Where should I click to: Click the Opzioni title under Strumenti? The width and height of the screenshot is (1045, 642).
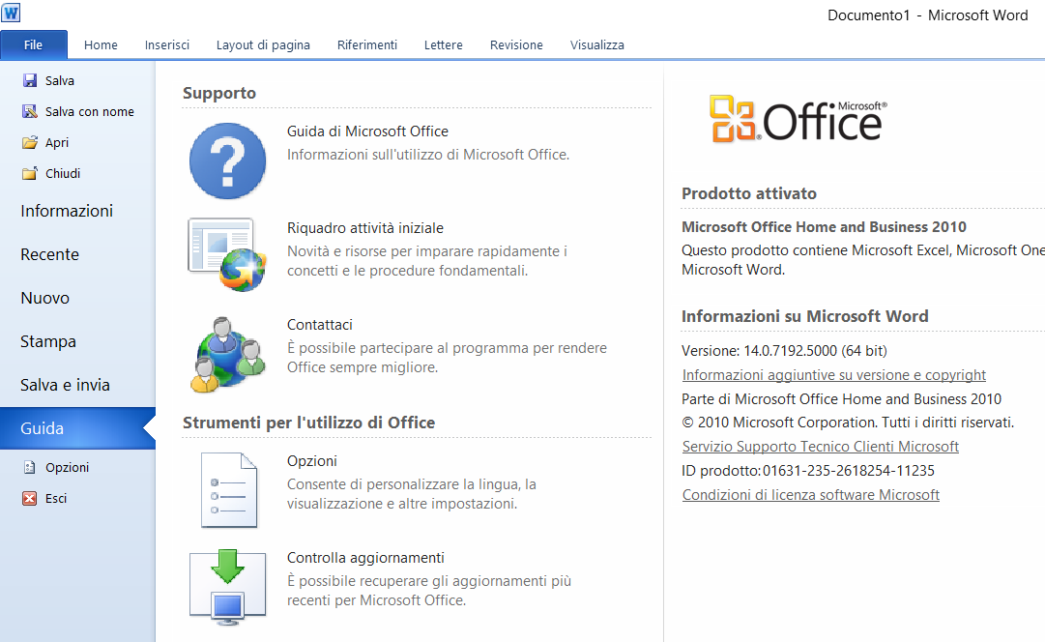(x=312, y=461)
